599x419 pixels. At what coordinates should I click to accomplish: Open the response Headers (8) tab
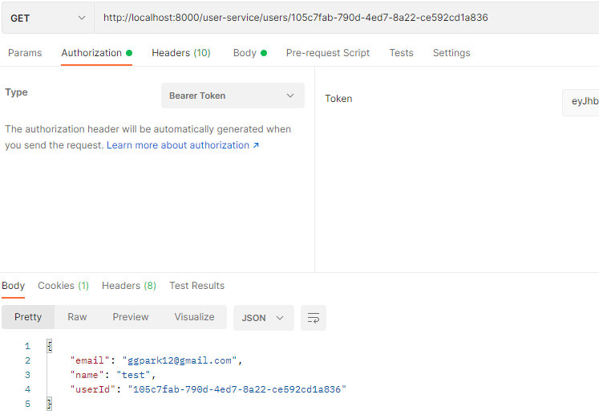coord(129,286)
